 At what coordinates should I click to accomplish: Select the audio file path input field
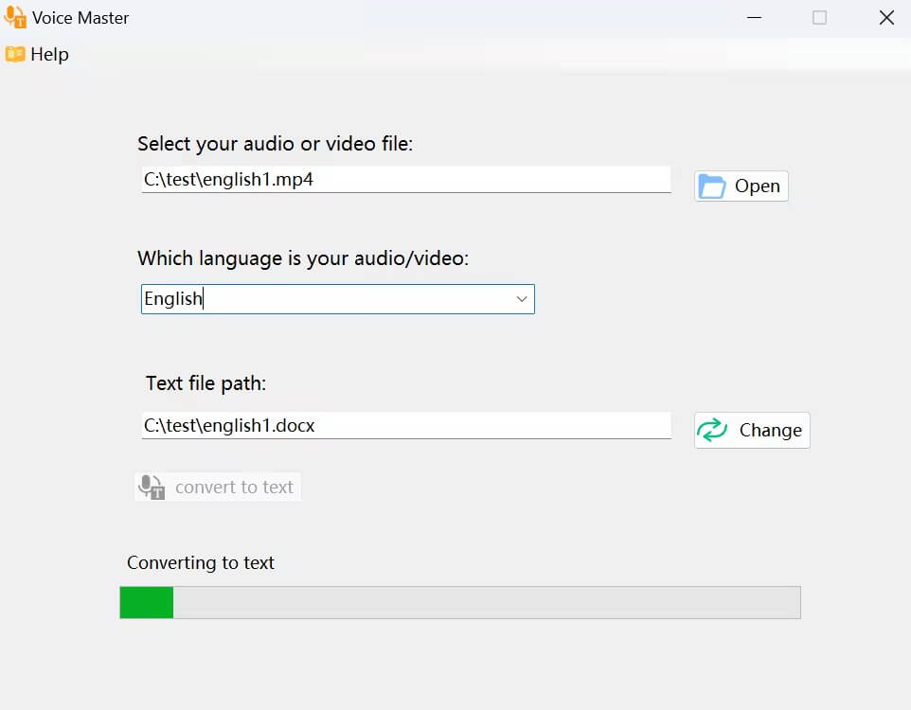405,179
